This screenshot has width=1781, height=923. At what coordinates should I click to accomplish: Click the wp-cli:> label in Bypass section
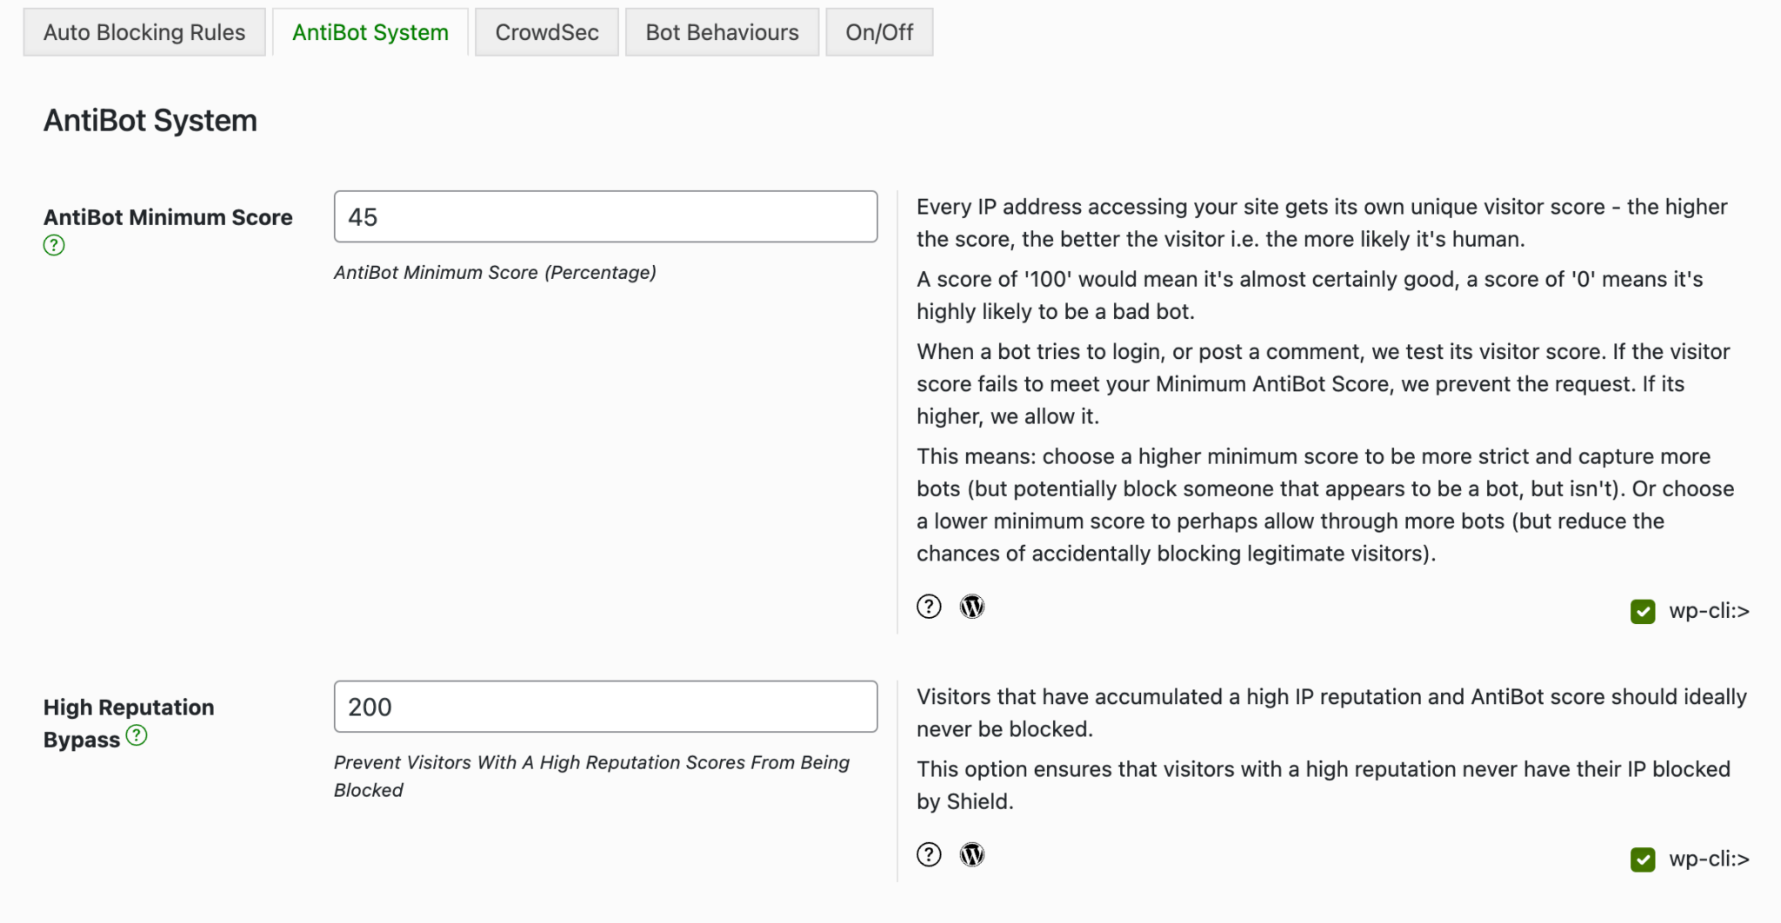pyautogui.click(x=1709, y=859)
